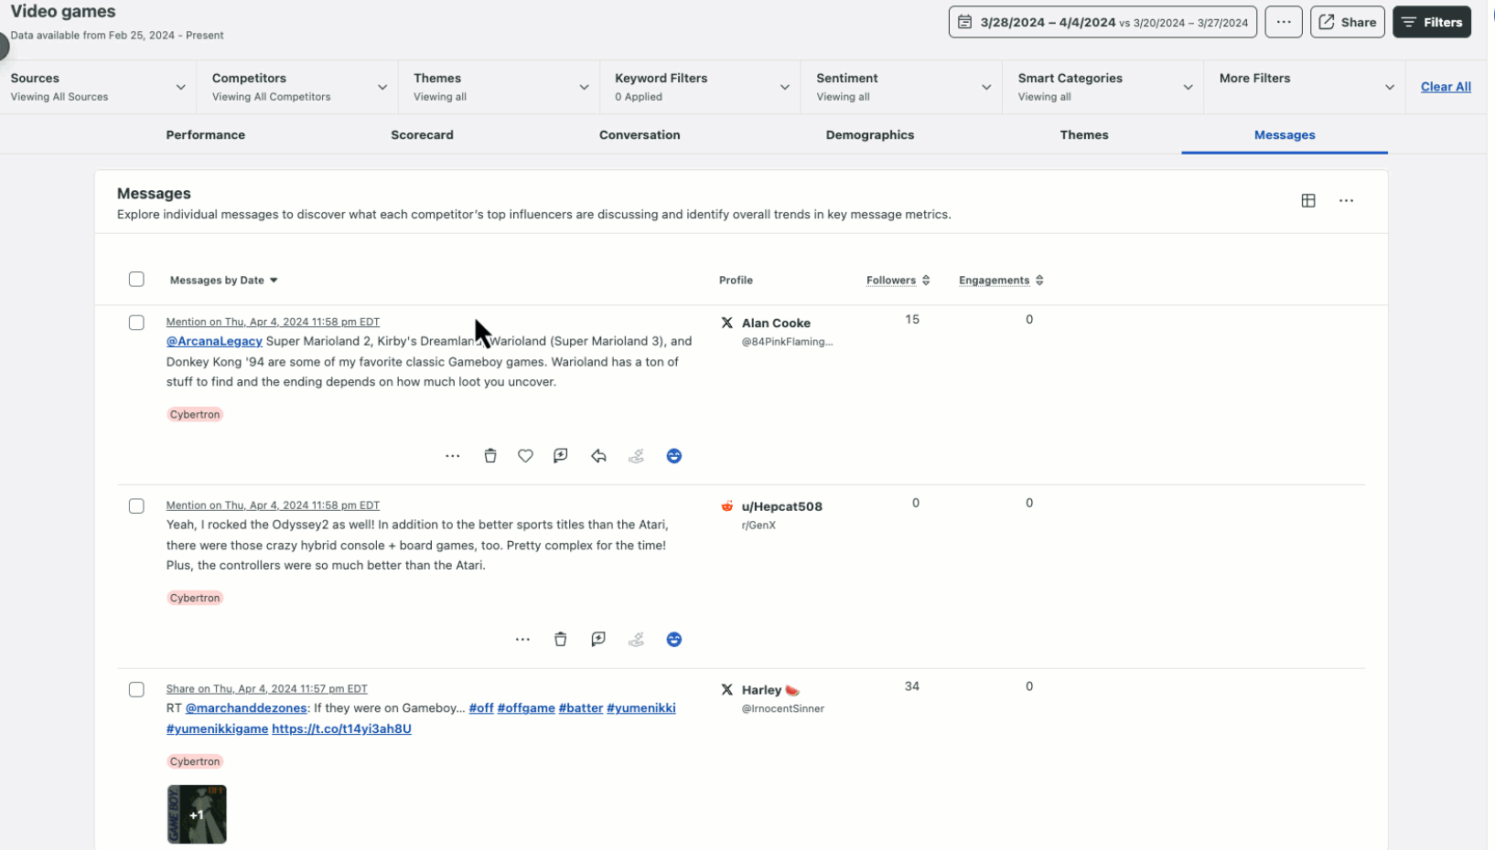Click Cybertron tag on u/Hepcat508 message

coord(195,599)
